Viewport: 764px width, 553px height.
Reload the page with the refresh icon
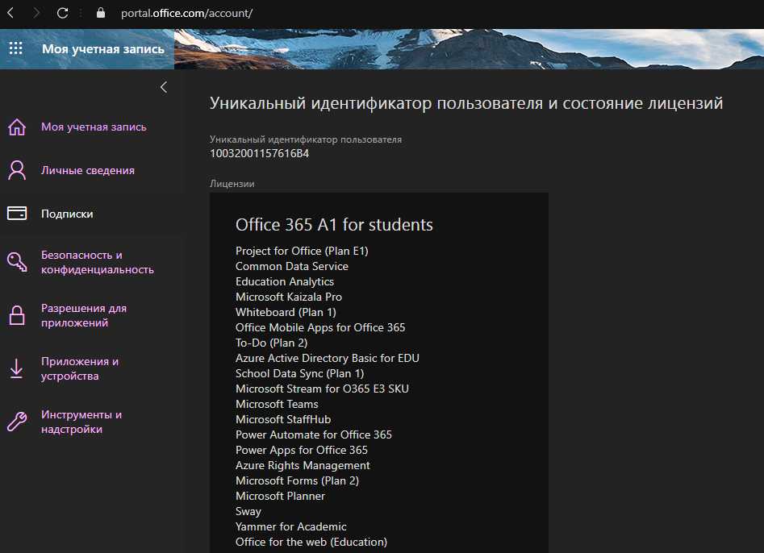[x=62, y=13]
